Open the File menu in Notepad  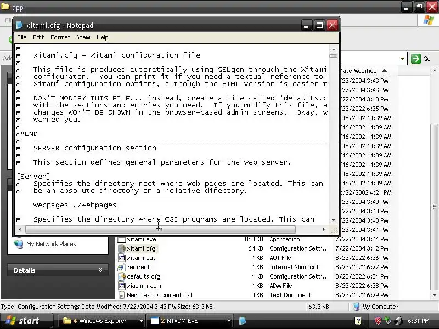[x=21, y=37]
